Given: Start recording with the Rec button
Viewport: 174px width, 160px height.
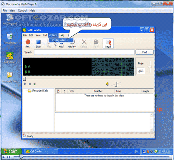Looking at the screenshot, I should (28, 44).
